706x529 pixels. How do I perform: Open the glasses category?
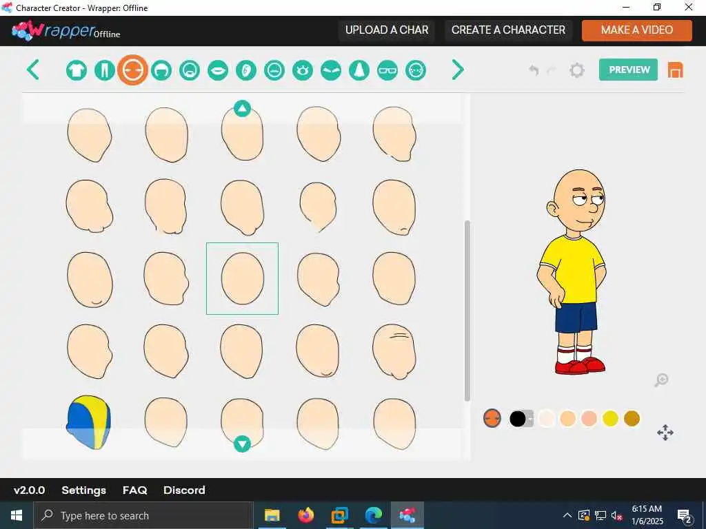coord(387,71)
